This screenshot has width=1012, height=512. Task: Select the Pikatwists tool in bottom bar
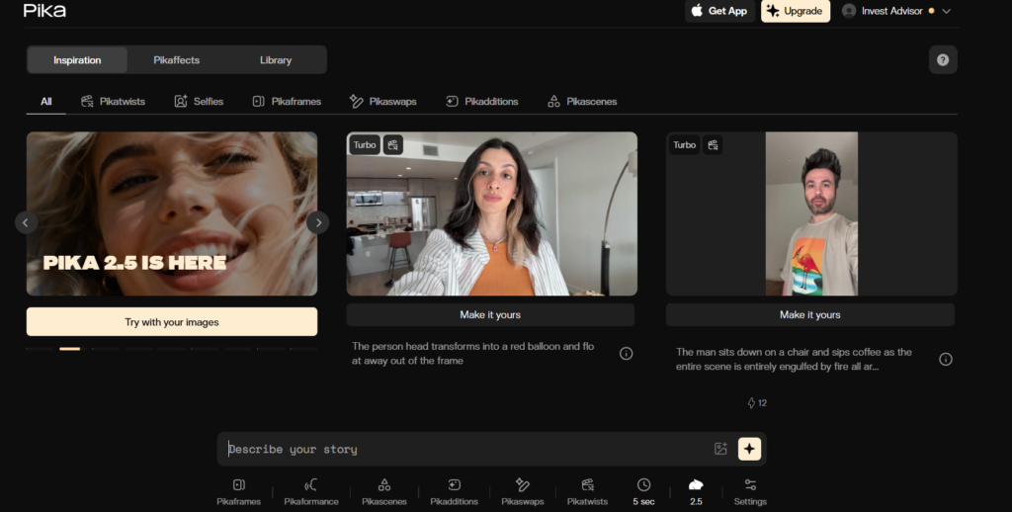pyautogui.click(x=587, y=492)
